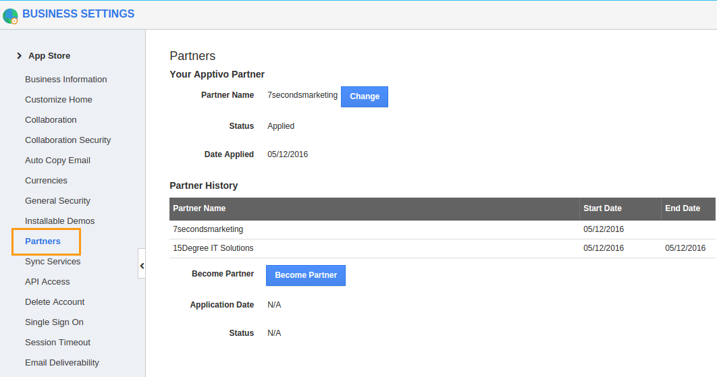
Task: Click the Application Date N/A value
Action: [274, 305]
